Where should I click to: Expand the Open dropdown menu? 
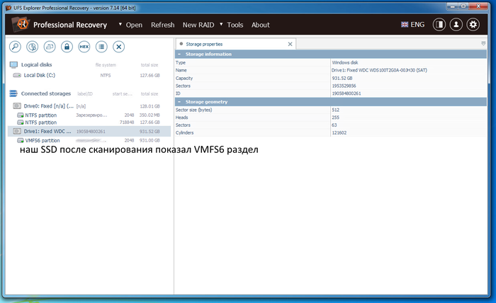(x=130, y=25)
